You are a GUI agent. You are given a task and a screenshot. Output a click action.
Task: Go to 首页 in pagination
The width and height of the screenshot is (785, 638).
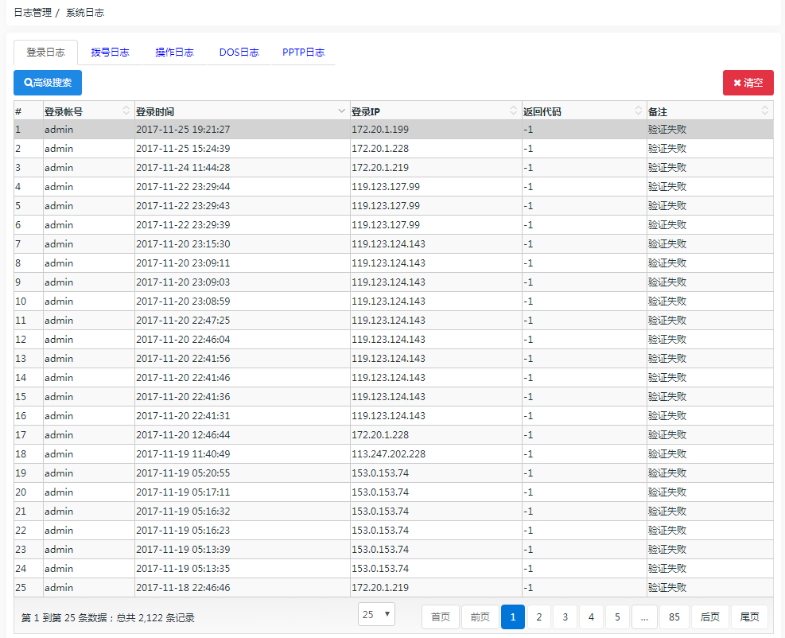[441, 617]
